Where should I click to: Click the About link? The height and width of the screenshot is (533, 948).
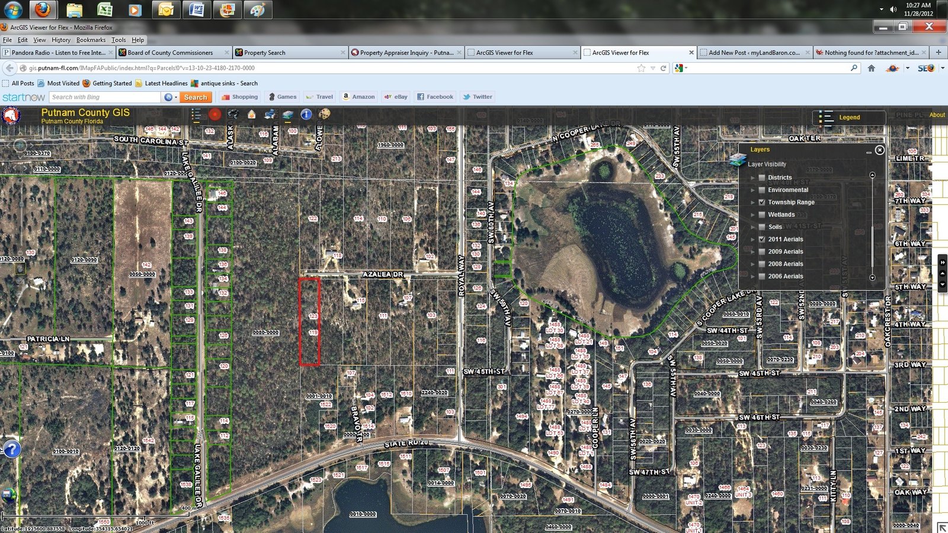tap(937, 115)
